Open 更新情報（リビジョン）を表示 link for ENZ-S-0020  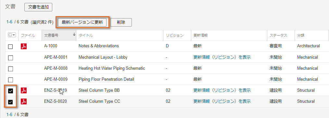(x=222, y=101)
